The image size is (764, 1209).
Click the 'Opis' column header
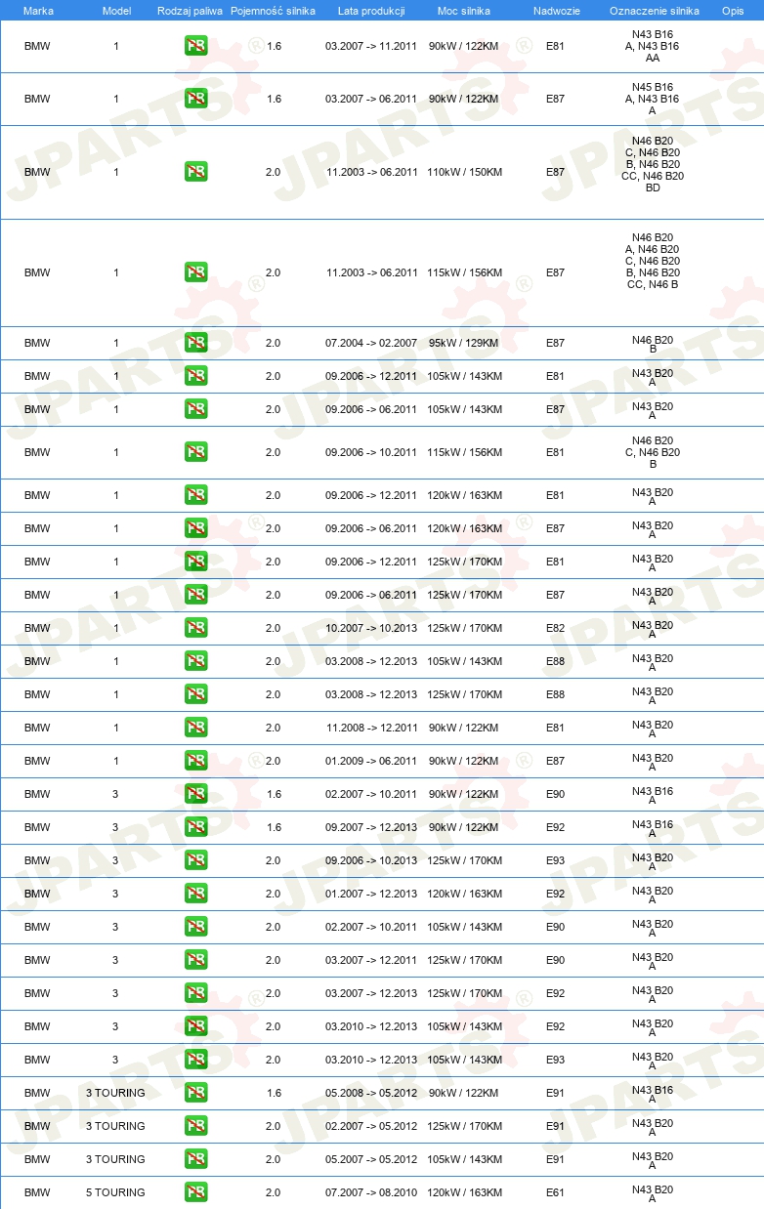tap(733, 10)
